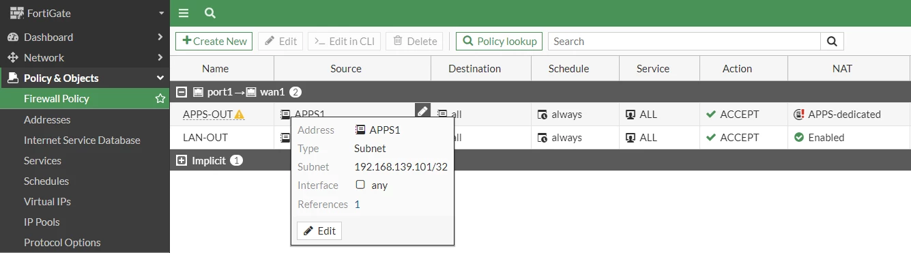The width and height of the screenshot is (911, 253).
Task: Click the APPS-dedicated IP pool icon
Action: tap(800, 115)
